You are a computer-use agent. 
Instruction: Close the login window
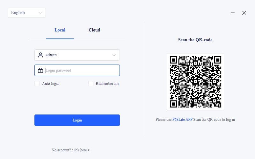pyautogui.click(x=244, y=13)
